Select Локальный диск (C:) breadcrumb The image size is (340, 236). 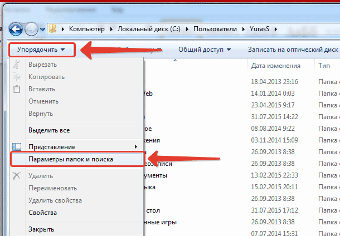(149, 29)
